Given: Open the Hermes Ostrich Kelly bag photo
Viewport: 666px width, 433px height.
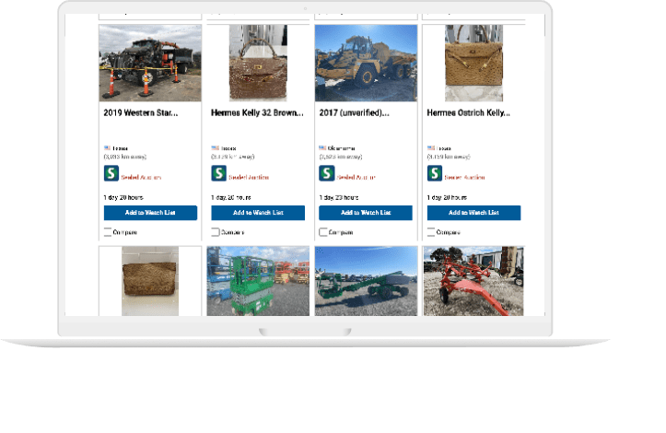Looking at the screenshot, I should [474, 63].
